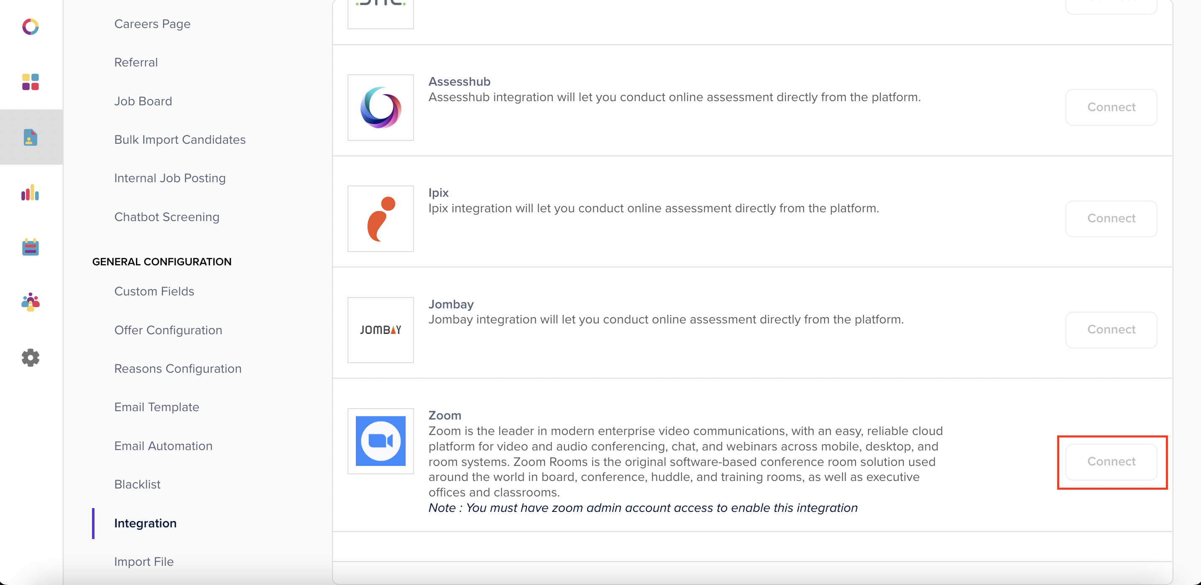The image size is (1201, 585).
Task: Click the Ipix orange logo
Action: 381,219
